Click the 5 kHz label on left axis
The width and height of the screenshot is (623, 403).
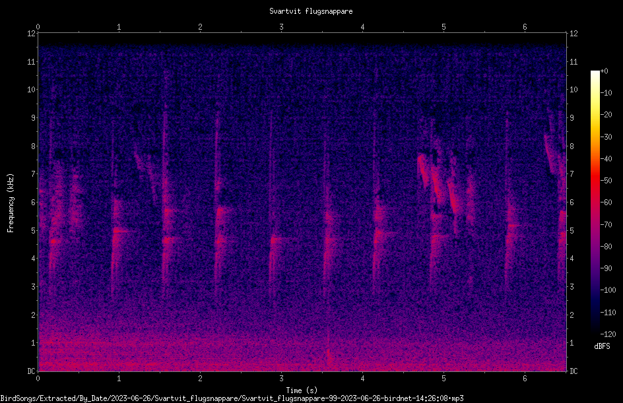click(x=34, y=230)
